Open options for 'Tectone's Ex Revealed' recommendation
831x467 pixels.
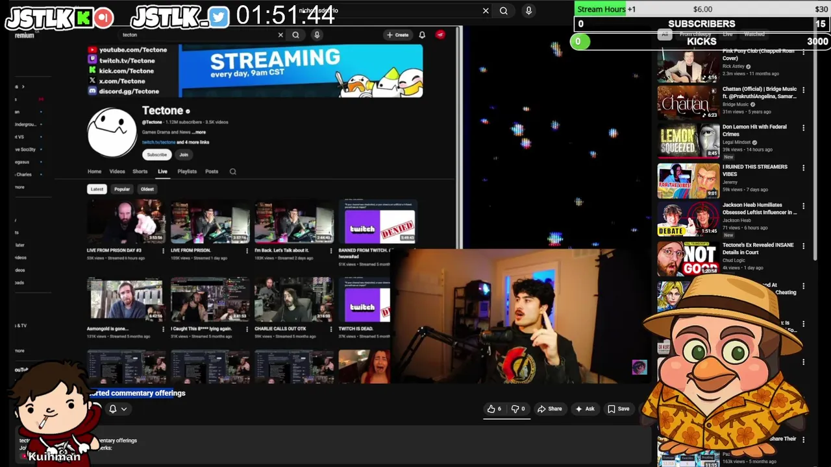point(804,246)
